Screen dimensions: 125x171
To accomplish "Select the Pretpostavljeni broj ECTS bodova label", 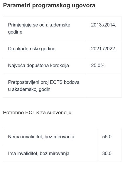I will pyautogui.click(x=44, y=86).
